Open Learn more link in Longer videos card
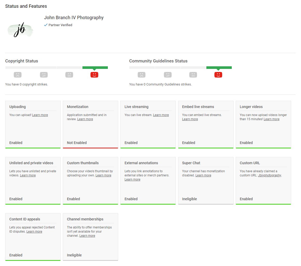 click(271, 119)
